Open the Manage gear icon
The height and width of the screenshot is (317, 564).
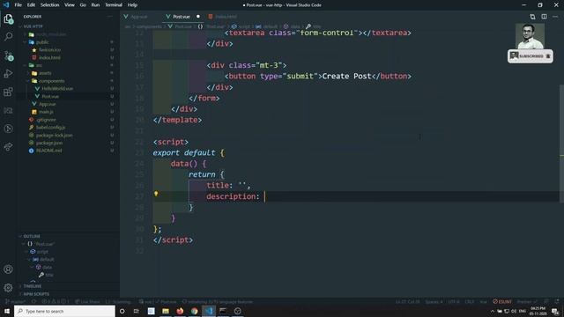[8, 288]
